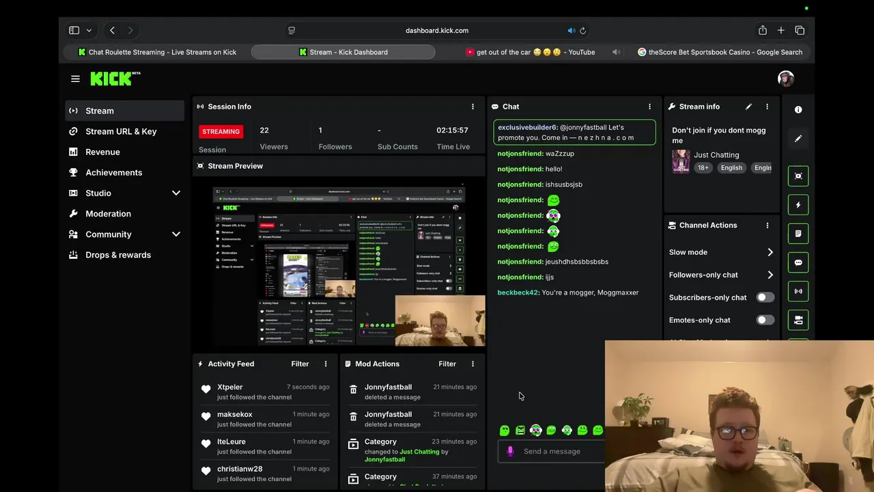This screenshot has height=492, width=874.
Task: Toggle Subscribers-only chat switch
Action: pyautogui.click(x=765, y=297)
